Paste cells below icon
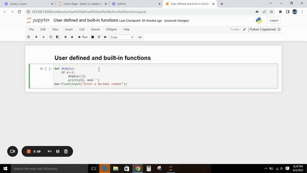The width and height of the screenshot is (307, 173). pyautogui.click(x=58, y=37)
